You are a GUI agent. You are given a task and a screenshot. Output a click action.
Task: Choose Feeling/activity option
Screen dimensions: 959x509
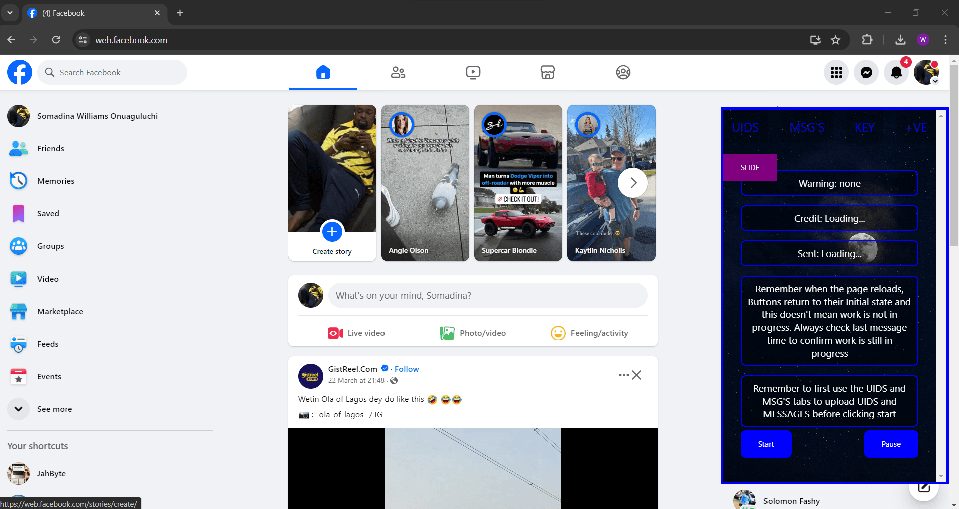tap(590, 333)
